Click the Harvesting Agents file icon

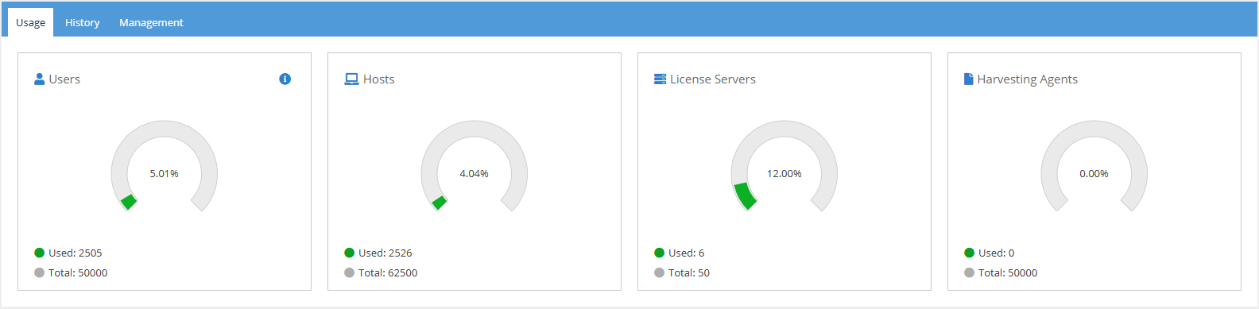969,79
